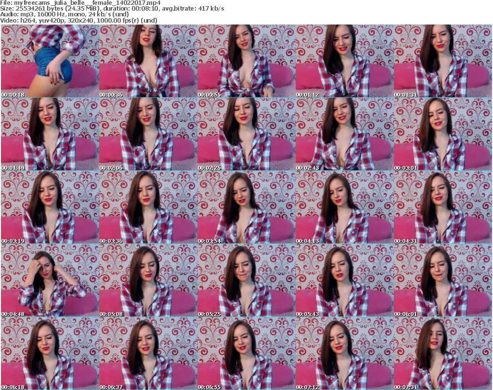Click the frame at 00:02:06
Viewport: 493px width, 390px height.
click(148, 134)
